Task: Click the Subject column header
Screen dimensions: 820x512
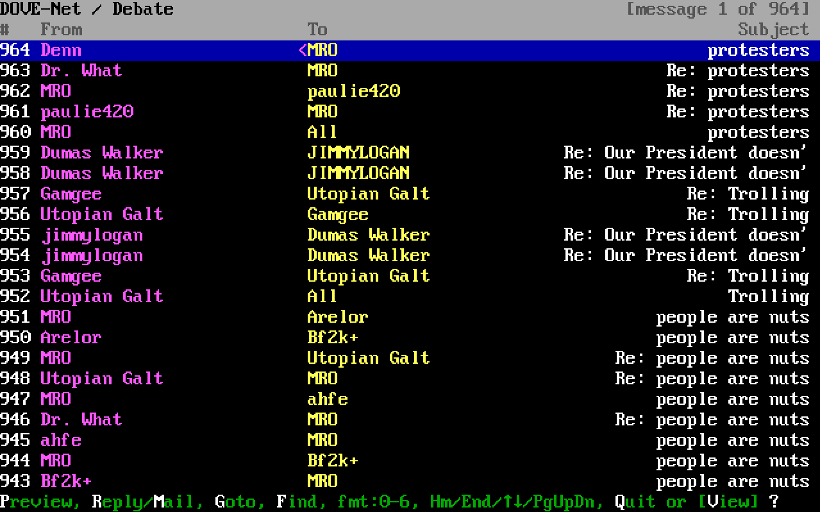Action: tap(773, 30)
